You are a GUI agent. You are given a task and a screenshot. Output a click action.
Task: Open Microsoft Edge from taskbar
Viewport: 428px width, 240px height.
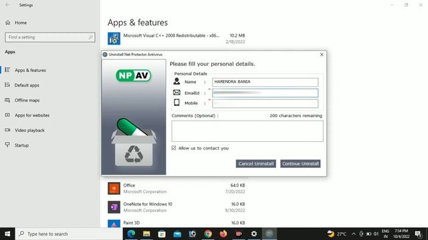click(x=131, y=234)
